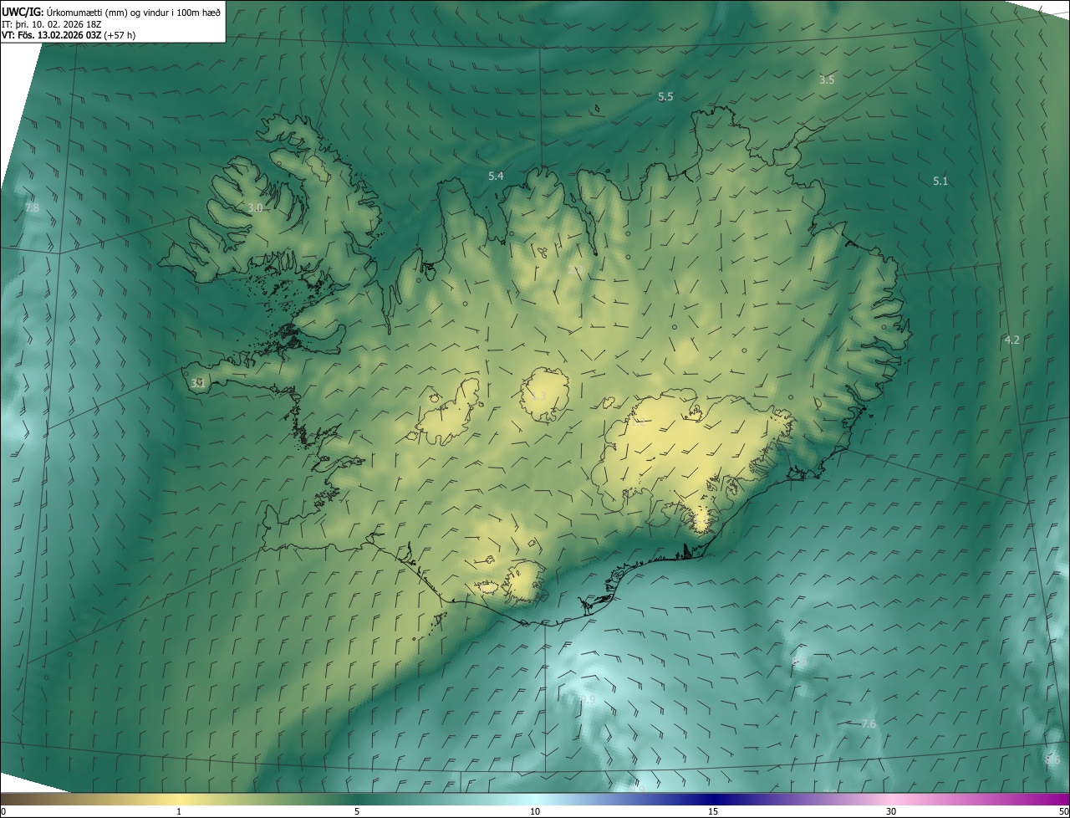Click the 3.0 value label on the Westfjords
This screenshot has height=818, width=1070.
pyautogui.click(x=256, y=207)
